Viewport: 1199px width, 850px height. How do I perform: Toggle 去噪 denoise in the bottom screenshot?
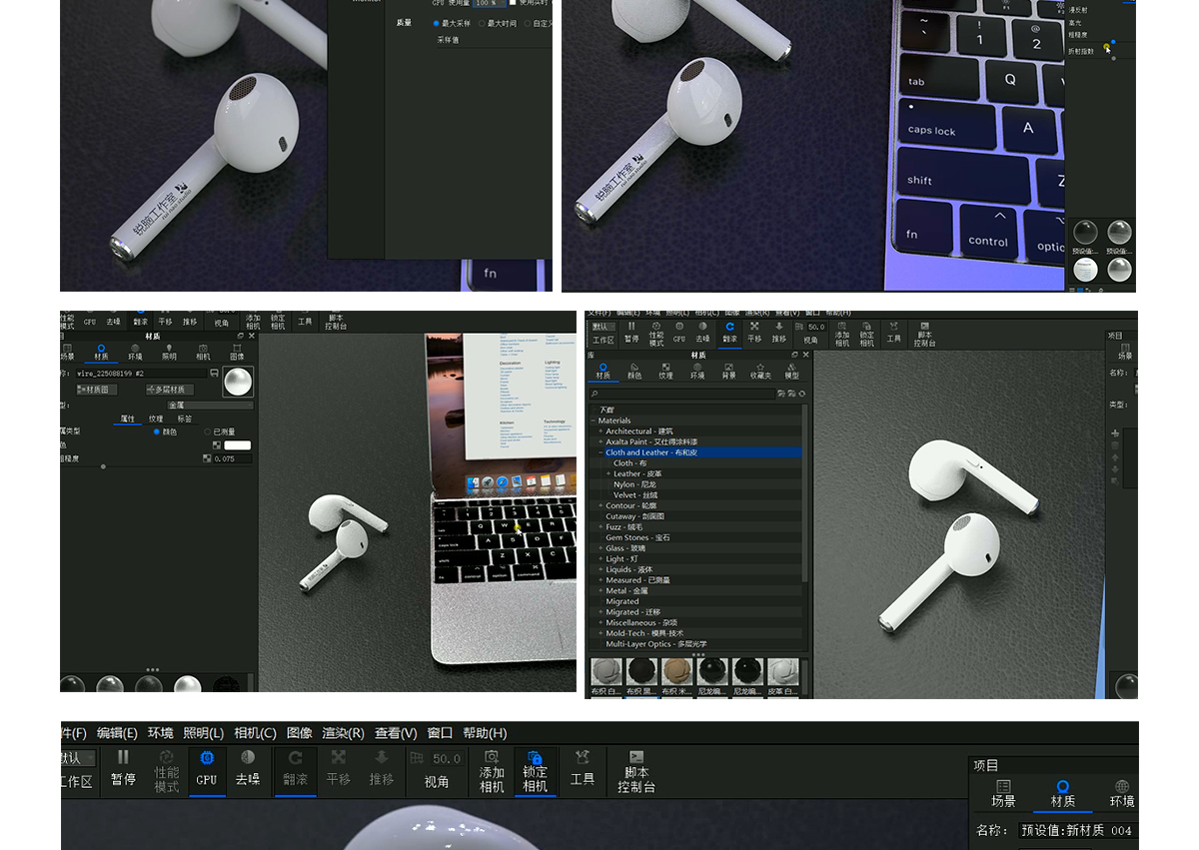(248, 770)
